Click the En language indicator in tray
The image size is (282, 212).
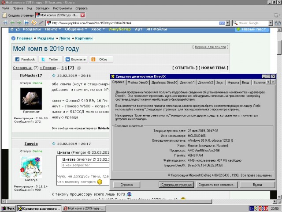pyautogui.click(x=252, y=208)
